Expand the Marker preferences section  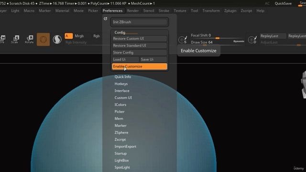pyautogui.click(x=120, y=126)
